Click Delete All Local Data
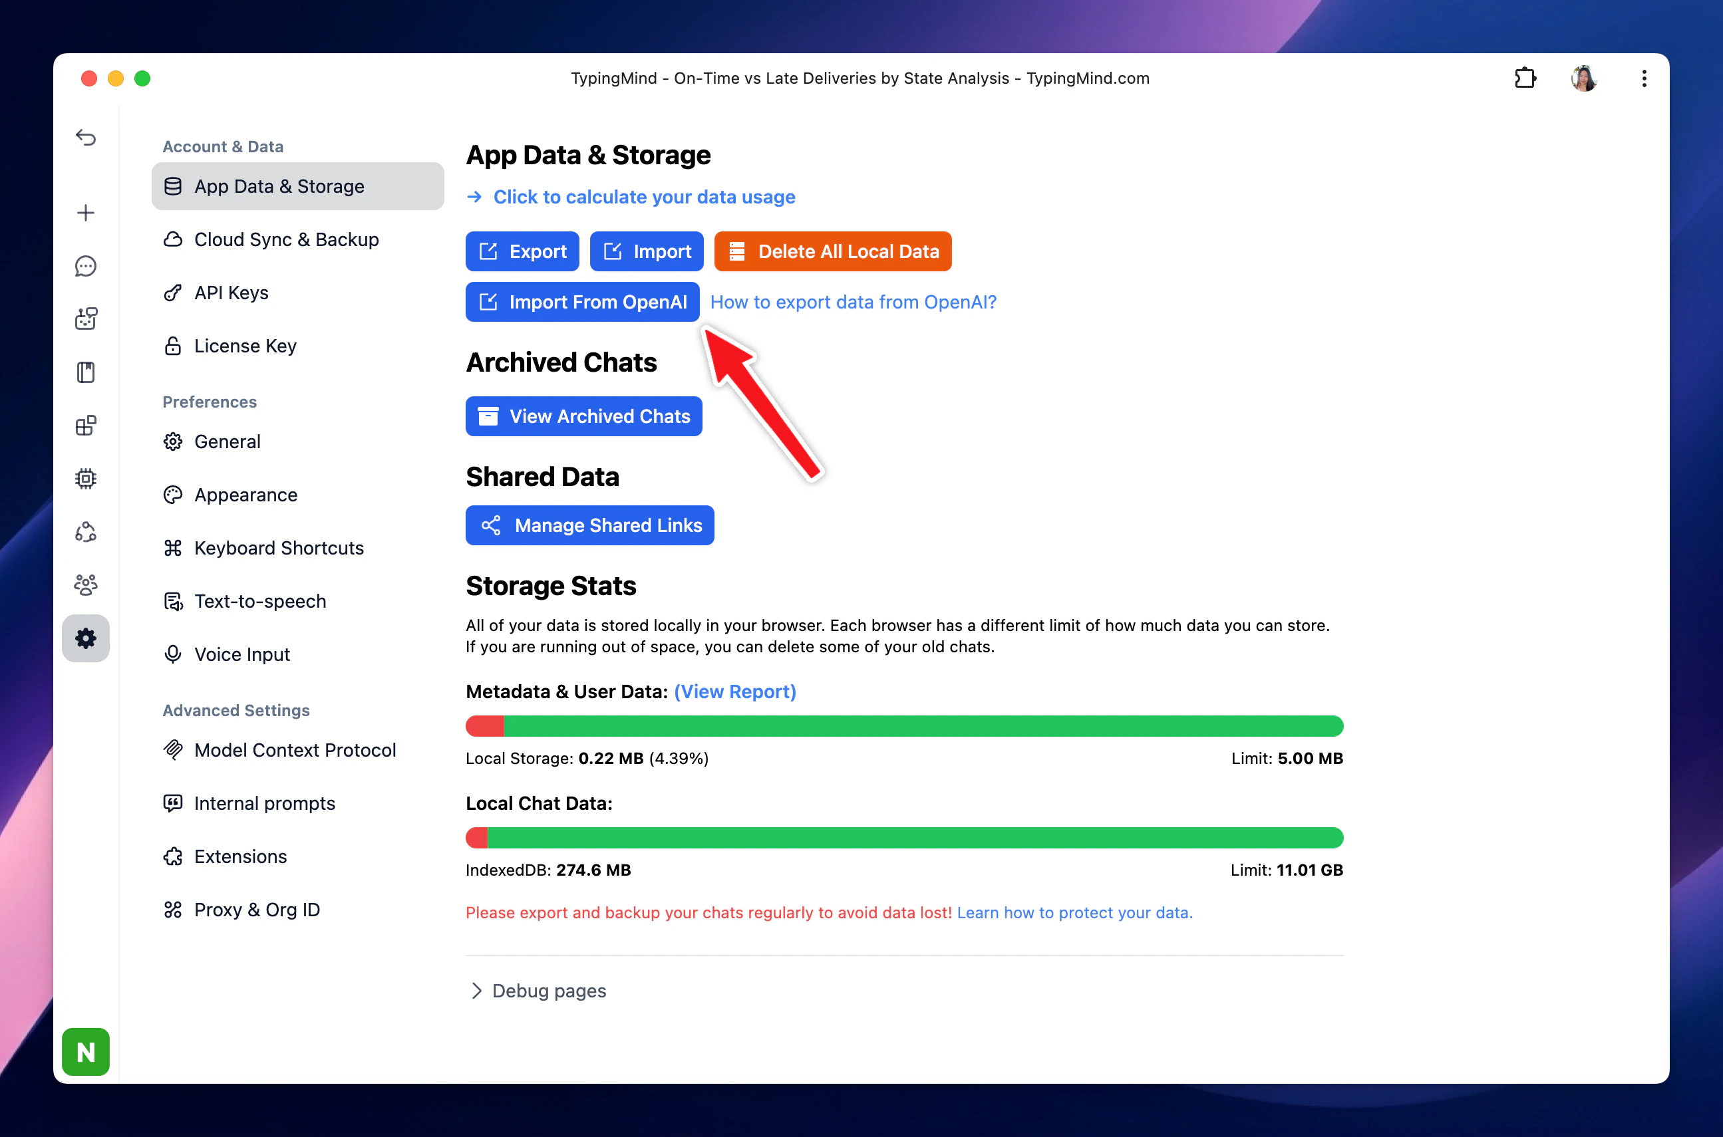The height and width of the screenshot is (1137, 1723). 833,251
